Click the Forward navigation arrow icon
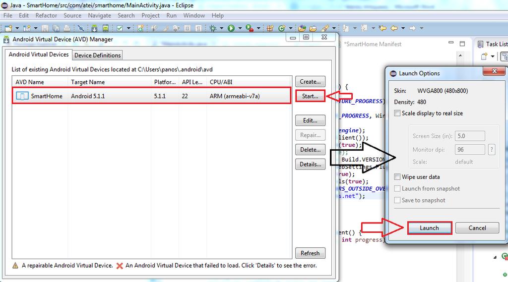The height and width of the screenshot is (282, 508). point(412,28)
